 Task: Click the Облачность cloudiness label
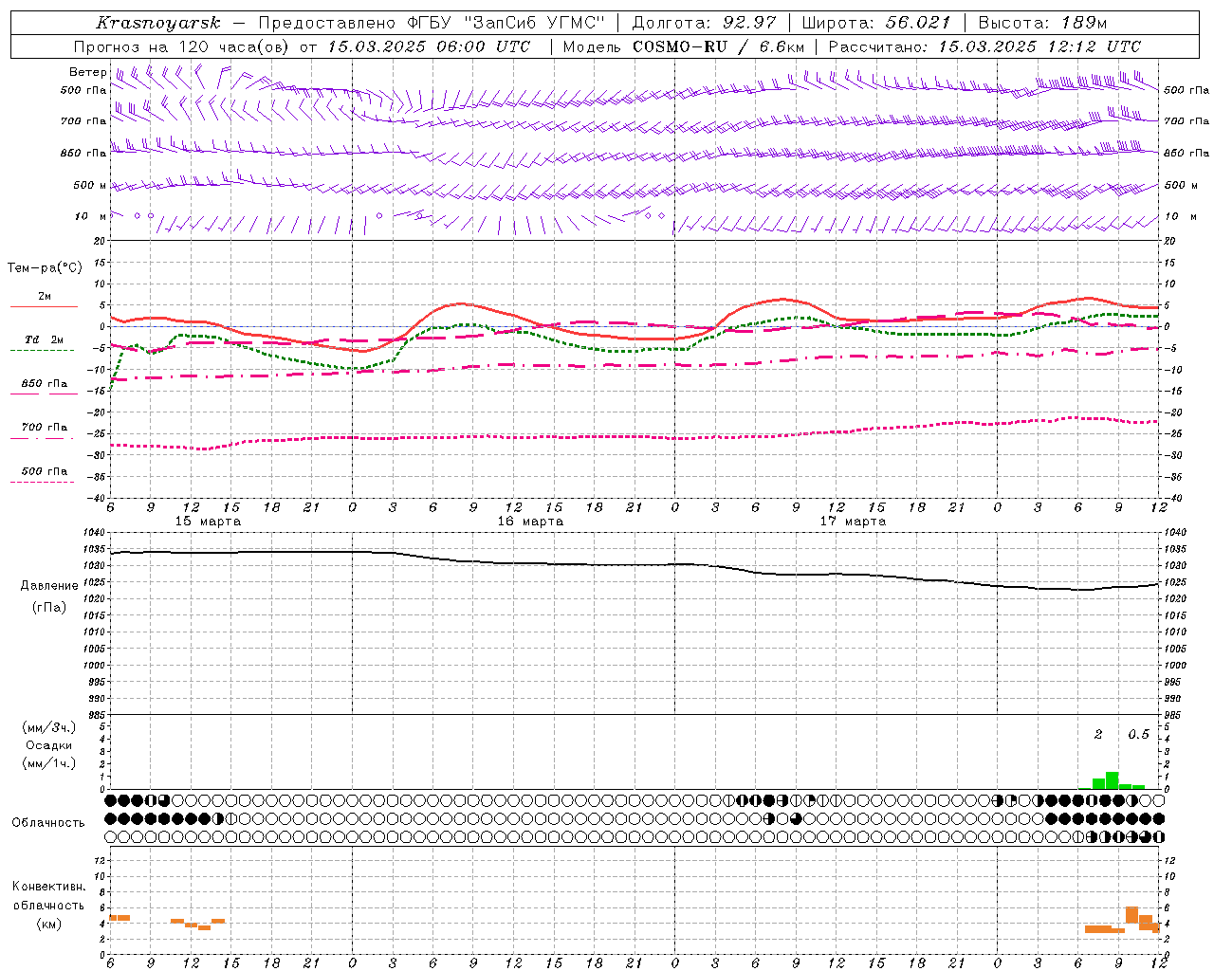(x=48, y=823)
